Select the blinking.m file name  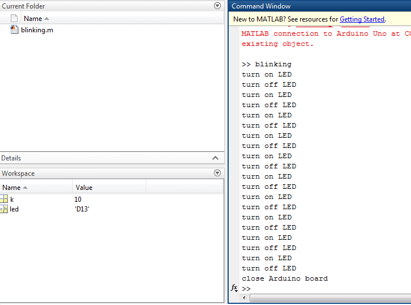click(x=37, y=30)
